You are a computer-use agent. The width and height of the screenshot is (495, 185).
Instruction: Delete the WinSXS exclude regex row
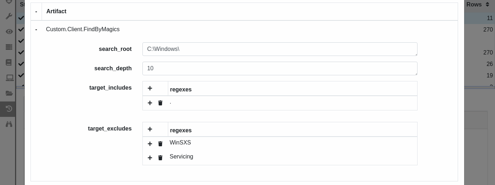pos(160,144)
